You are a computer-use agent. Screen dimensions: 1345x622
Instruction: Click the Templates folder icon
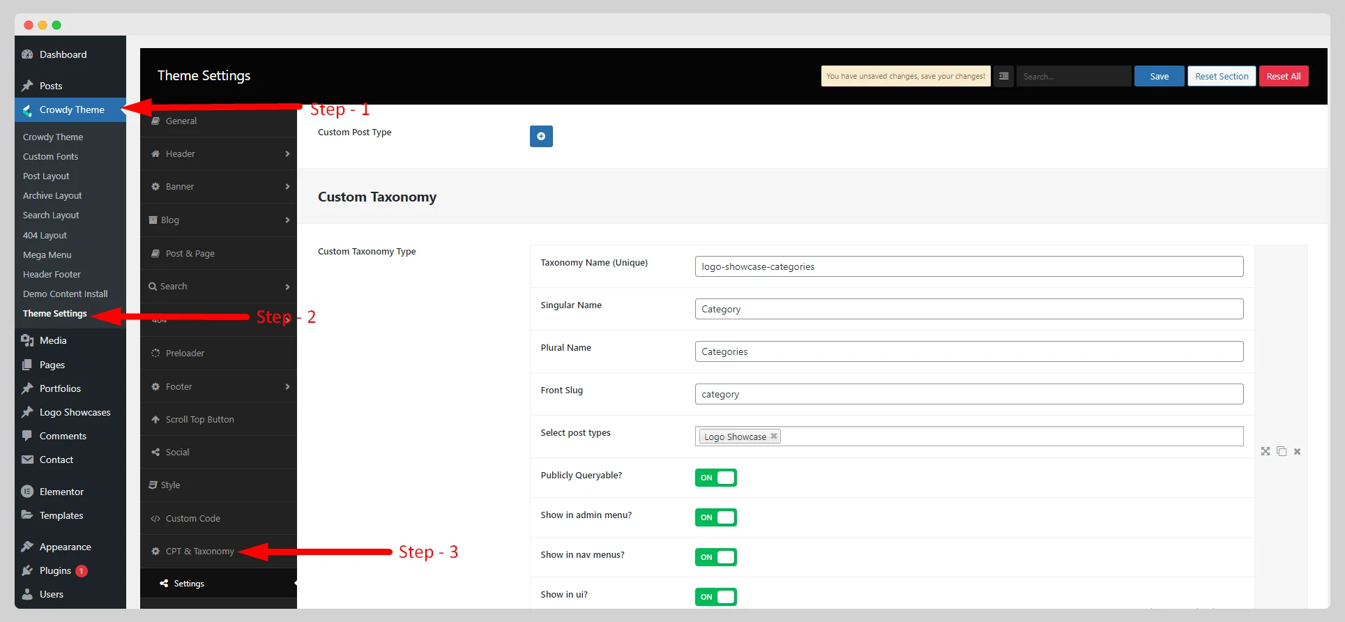pos(27,515)
